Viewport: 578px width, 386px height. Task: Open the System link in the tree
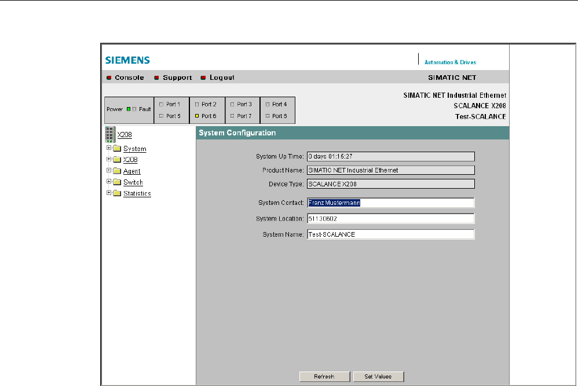tap(134, 149)
